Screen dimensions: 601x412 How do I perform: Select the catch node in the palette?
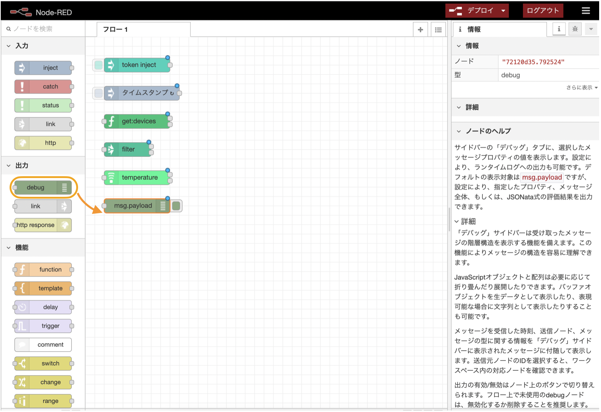coord(43,86)
